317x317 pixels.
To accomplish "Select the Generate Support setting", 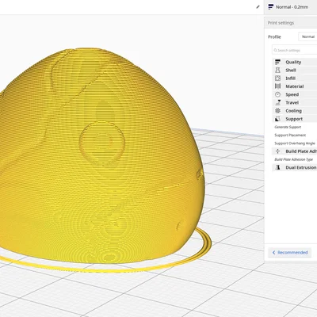I will pyautogui.click(x=288, y=127).
